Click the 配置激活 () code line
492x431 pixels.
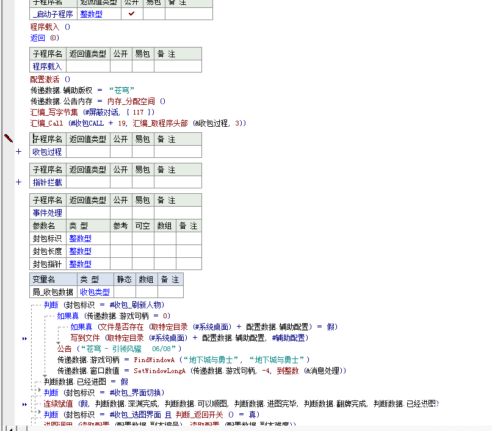point(50,79)
